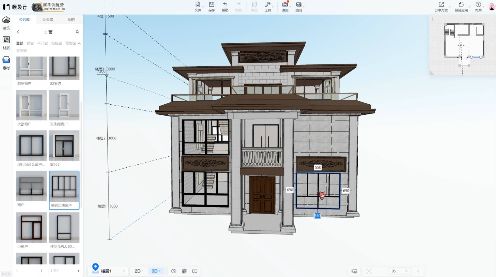Select the 窗户 shutter window thumbnail
Image resolution: width=496 pixels, height=277 pixels.
[x=31, y=186]
